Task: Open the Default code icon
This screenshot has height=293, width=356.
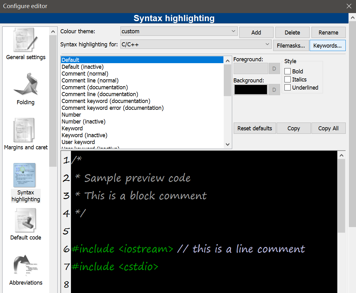Action: tap(26, 221)
